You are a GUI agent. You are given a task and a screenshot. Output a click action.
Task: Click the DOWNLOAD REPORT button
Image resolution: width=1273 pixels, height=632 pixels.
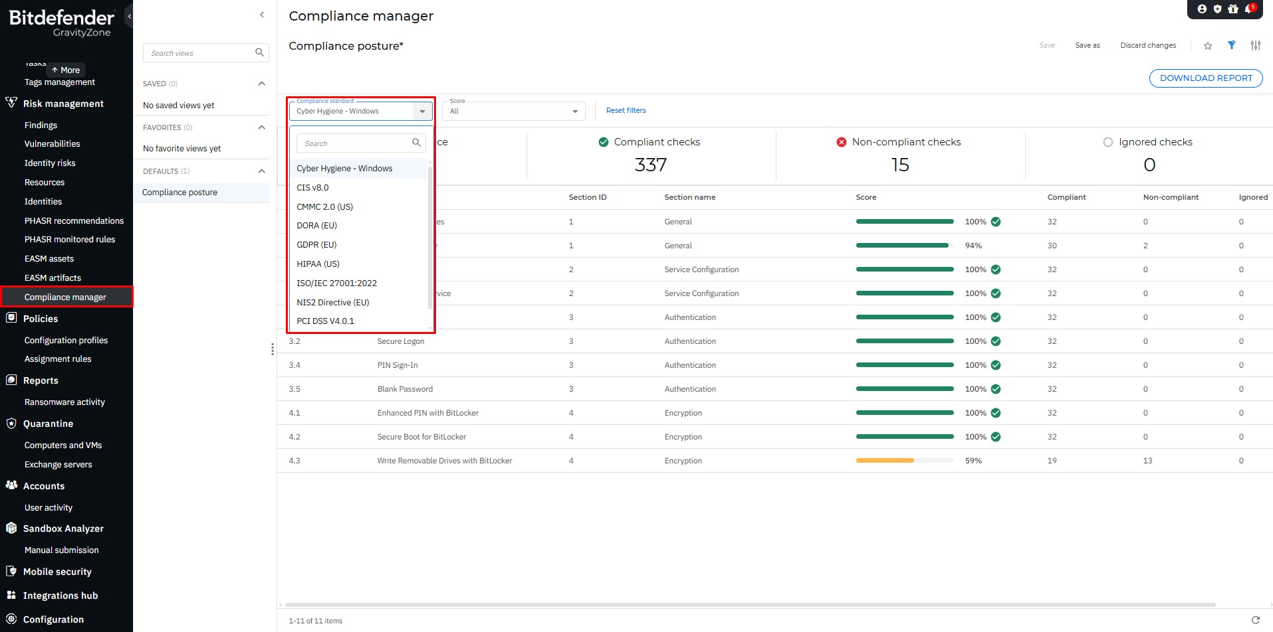point(1205,78)
